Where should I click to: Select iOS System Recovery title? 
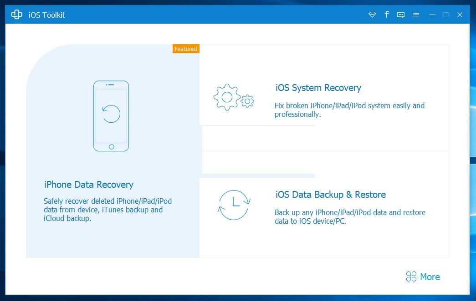[318, 88]
